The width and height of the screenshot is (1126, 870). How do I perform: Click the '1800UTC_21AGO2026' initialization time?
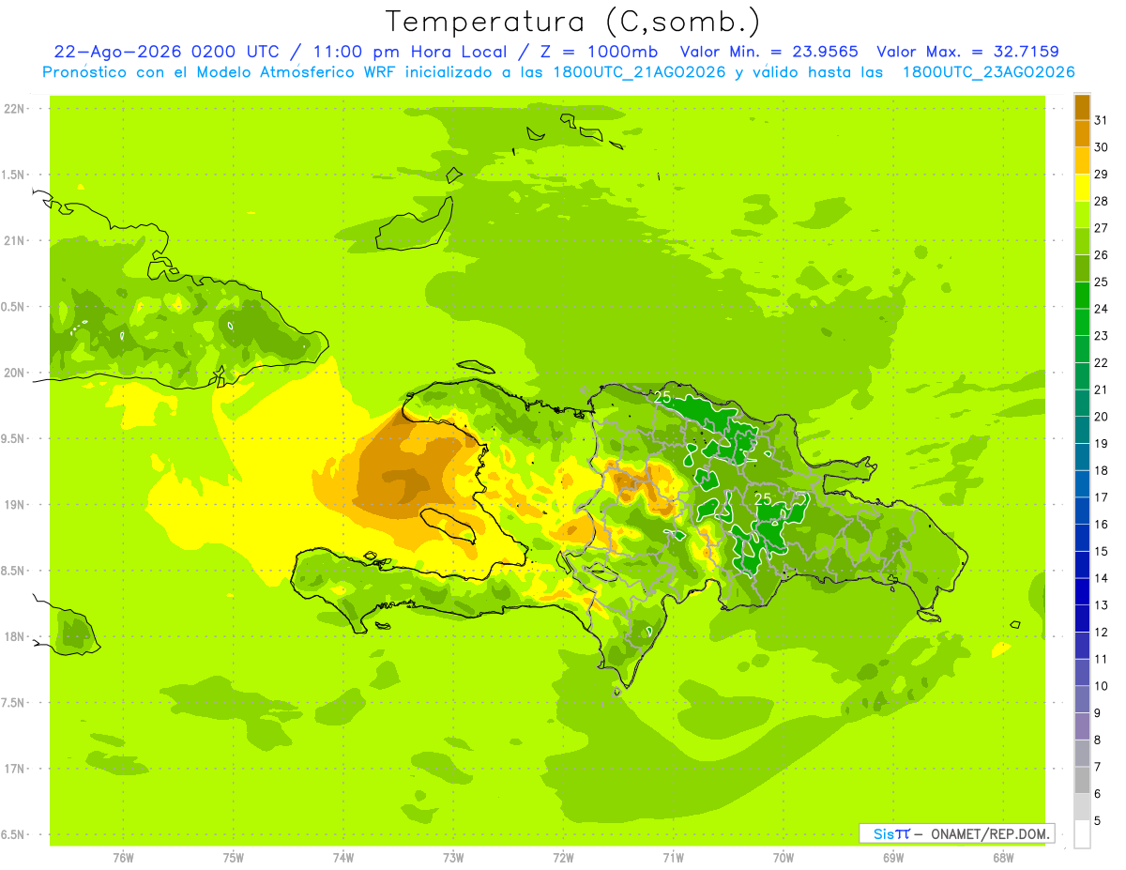[x=631, y=72]
